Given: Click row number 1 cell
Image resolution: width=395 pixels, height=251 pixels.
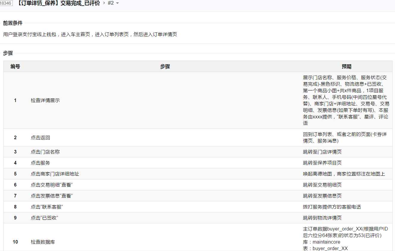Looking at the screenshot, I should point(15,101).
